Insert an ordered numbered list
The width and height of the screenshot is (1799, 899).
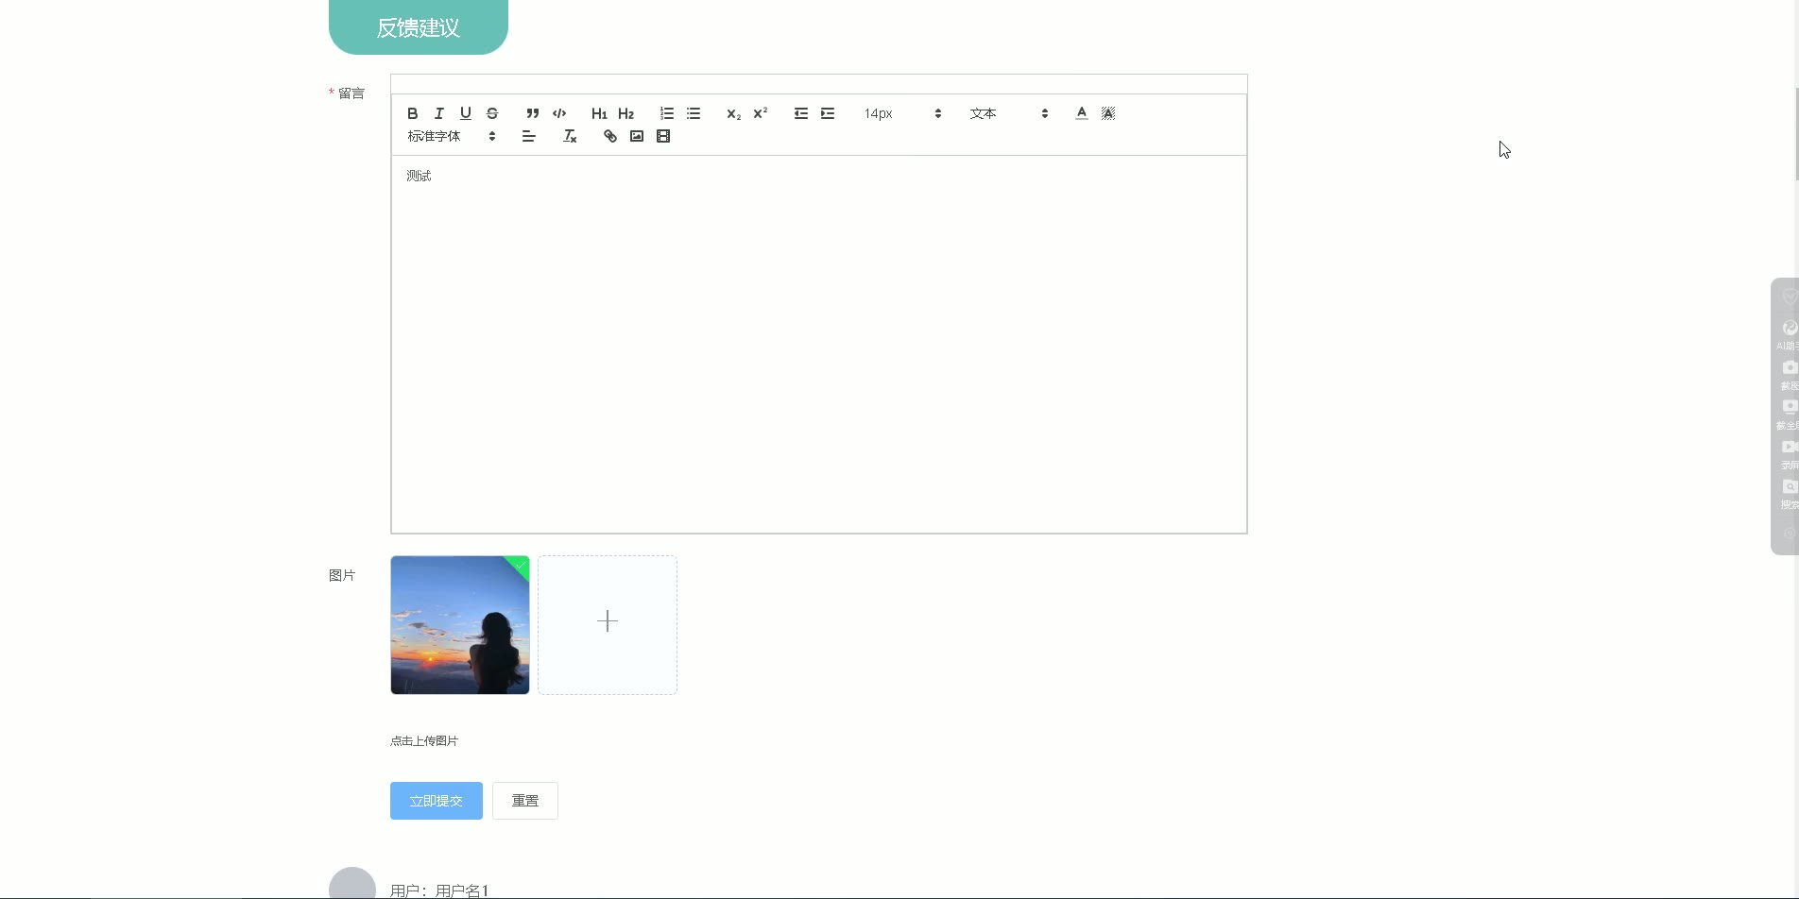[667, 113]
